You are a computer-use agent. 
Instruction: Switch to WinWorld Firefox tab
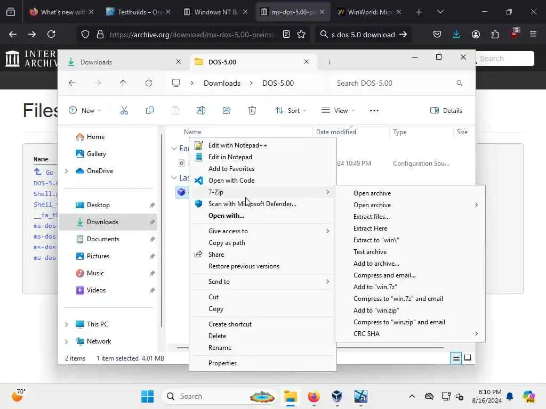[369, 12]
